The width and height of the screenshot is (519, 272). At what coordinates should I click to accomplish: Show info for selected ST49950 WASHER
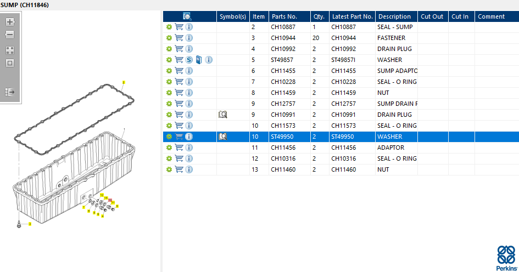click(x=189, y=136)
